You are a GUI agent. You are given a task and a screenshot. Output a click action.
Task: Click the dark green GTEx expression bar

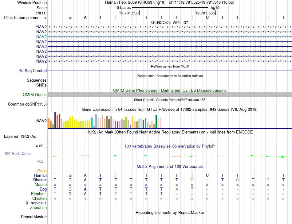(156, 122)
